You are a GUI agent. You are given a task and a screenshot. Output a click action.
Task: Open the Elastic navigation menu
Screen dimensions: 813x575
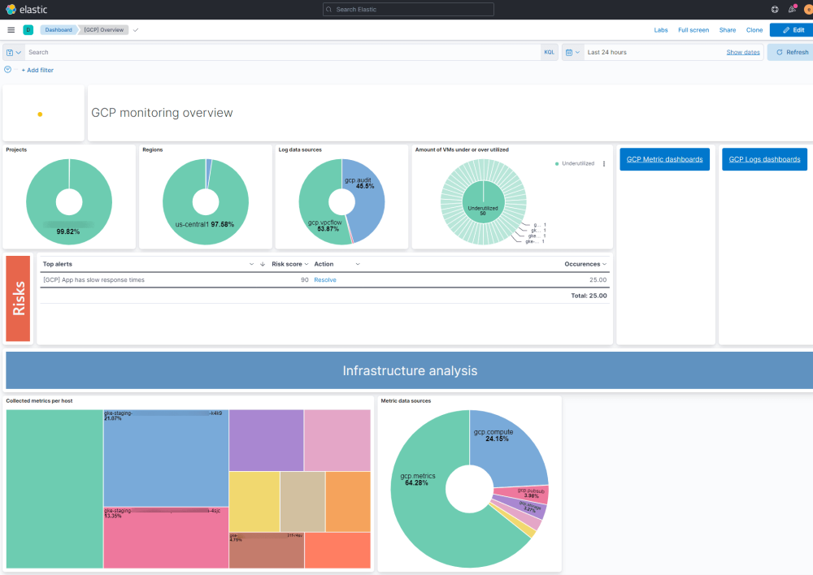pyautogui.click(x=11, y=29)
